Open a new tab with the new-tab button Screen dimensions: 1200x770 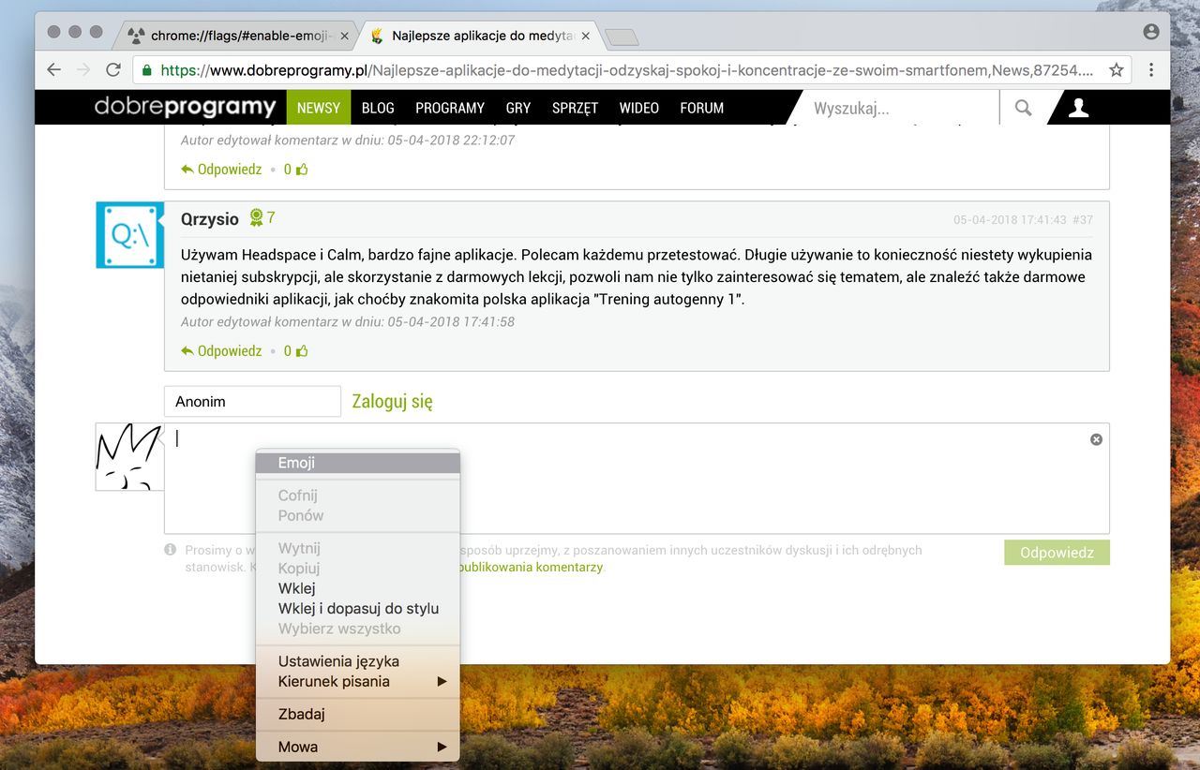coord(622,37)
